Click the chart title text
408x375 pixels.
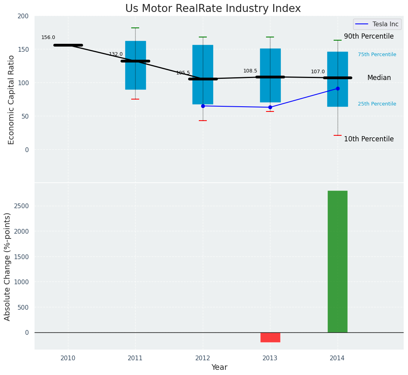(213, 9)
